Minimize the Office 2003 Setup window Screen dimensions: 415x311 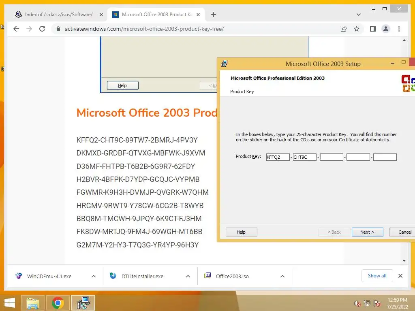click(x=393, y=63)
